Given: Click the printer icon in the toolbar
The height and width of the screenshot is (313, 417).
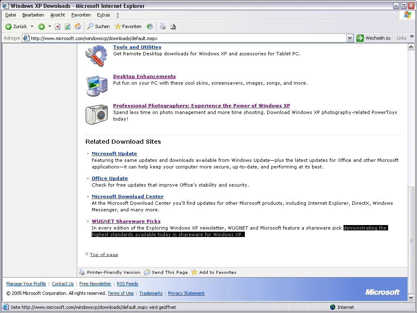Looking at the screenshot, I should (x=163, y=26).
